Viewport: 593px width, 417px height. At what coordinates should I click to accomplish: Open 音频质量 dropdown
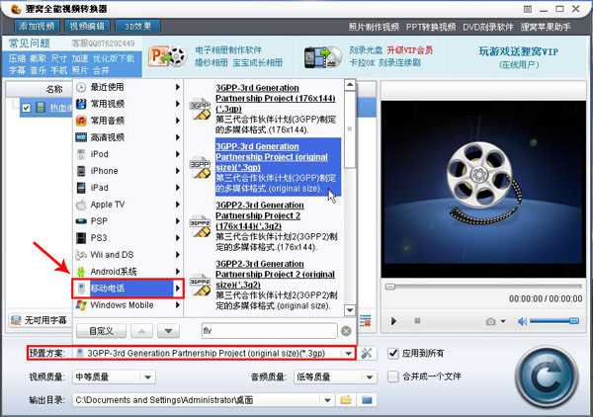335,376
